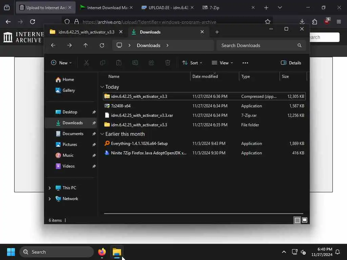Image resolution: width=347 pixels, height=260 pixels.
Task: Select Everything-1.4.1.1026.x64-Setup file
Action: [x=204, y=144]
